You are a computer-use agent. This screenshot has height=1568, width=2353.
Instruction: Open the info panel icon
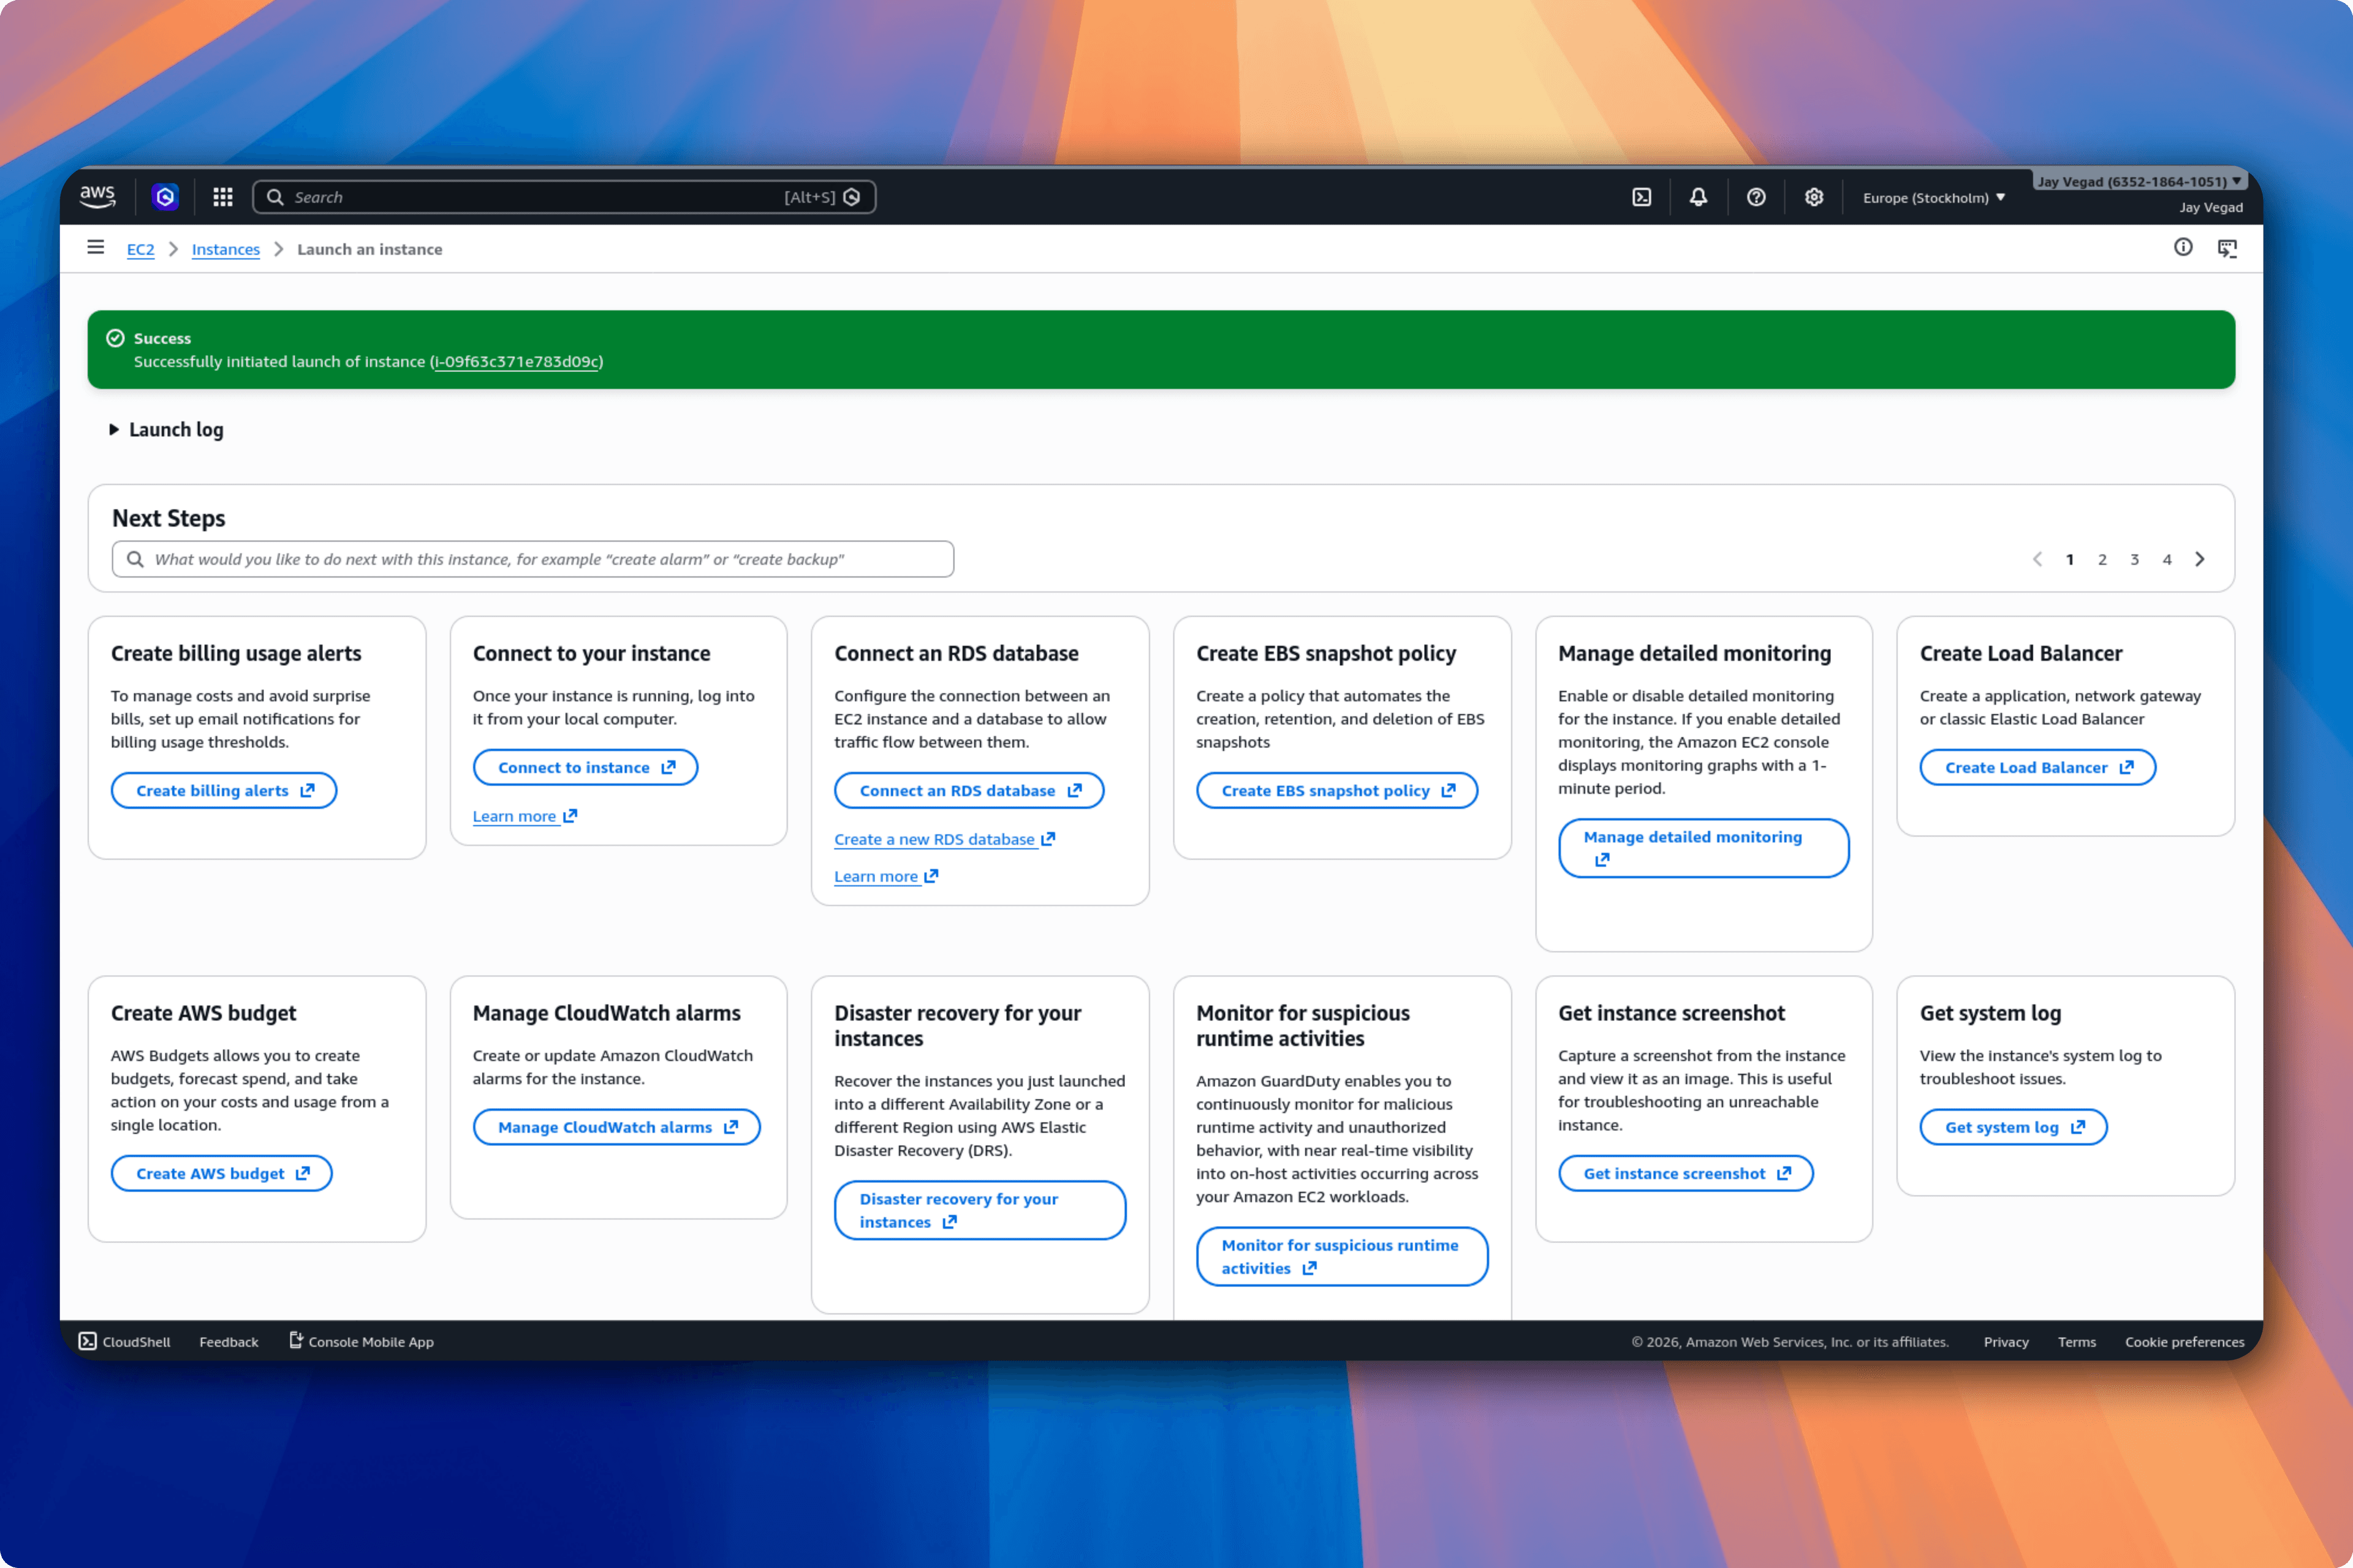click(x=2183, y=247)
